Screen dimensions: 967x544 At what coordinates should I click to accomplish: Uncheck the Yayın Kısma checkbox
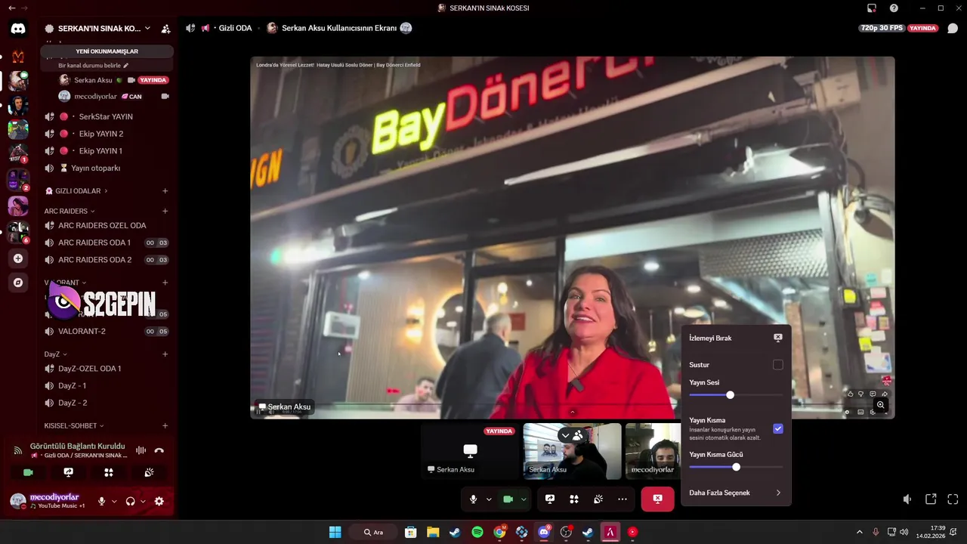point(778,428)
